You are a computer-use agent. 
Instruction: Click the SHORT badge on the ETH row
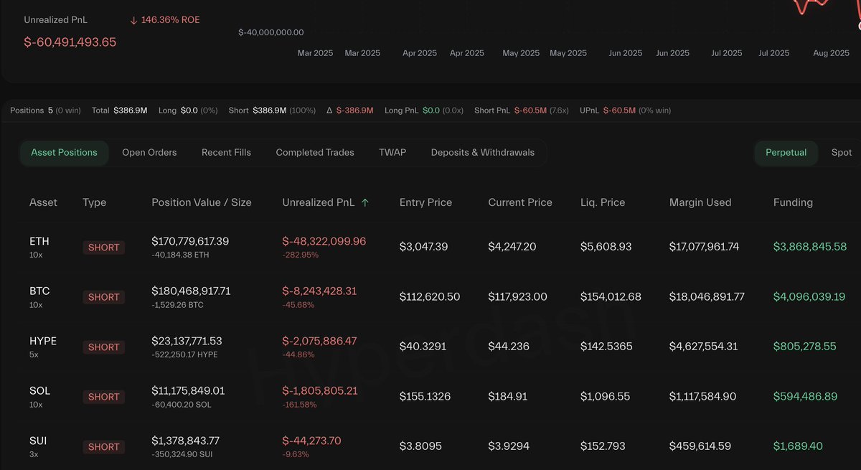103,247
